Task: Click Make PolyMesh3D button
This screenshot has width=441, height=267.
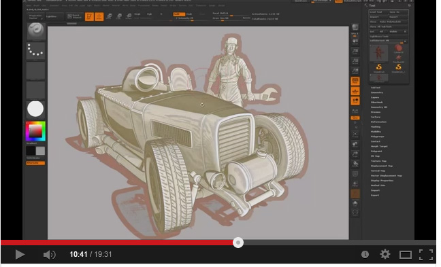Action: pyautogui.click(x=393, y=22)
